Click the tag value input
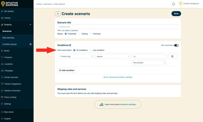Image resolution: width=203 pixels, height=122 pixels. coord(149,56)
